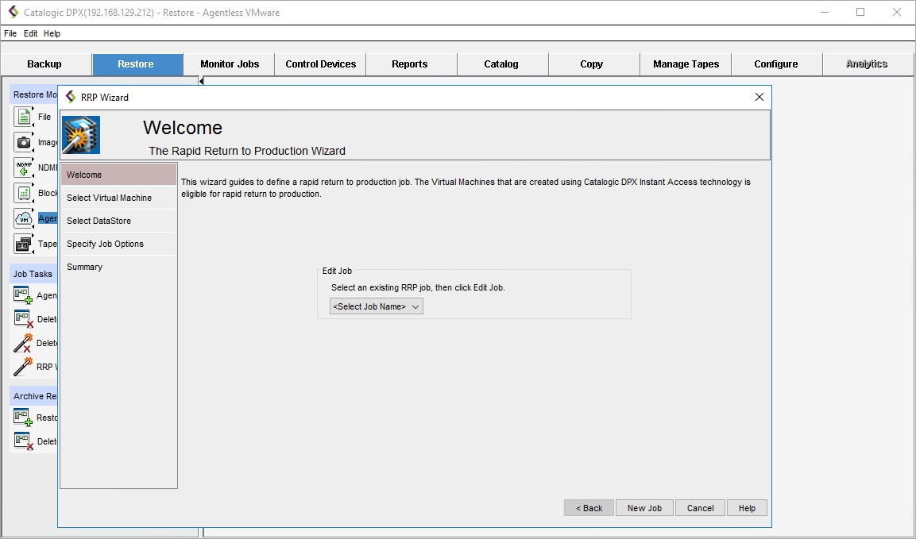This screenshot has height=539, width=916.
Task: Launch RRP Wizard wand icon in Job Tasks
Action: [23, 367]
